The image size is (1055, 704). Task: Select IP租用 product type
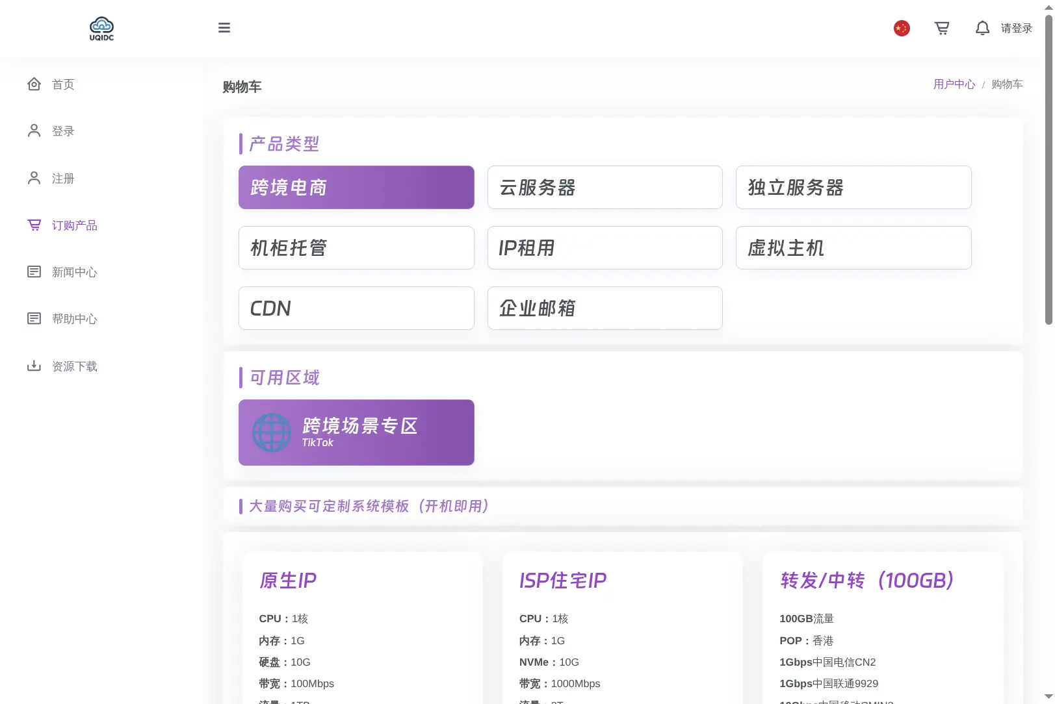pos(605,247)
